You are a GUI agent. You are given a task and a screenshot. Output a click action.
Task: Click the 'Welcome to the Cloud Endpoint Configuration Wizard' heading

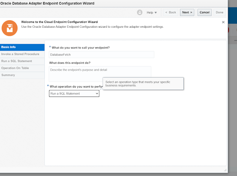[x=59, y=22]
